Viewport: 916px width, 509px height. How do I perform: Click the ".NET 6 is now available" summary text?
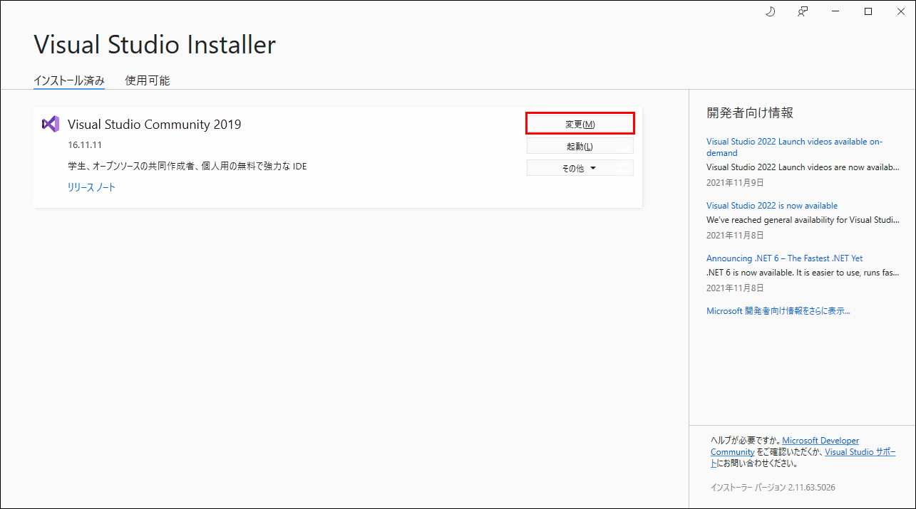(803, 273)
